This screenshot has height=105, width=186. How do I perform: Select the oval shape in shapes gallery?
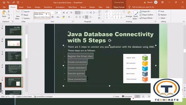[x=118, y=12]
